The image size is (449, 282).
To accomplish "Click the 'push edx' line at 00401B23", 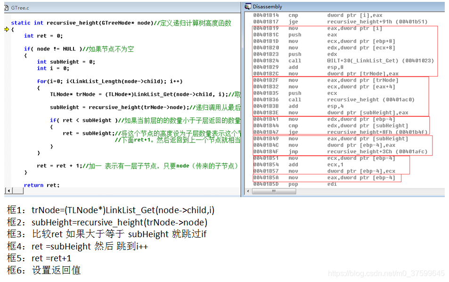I will (295, 54).
